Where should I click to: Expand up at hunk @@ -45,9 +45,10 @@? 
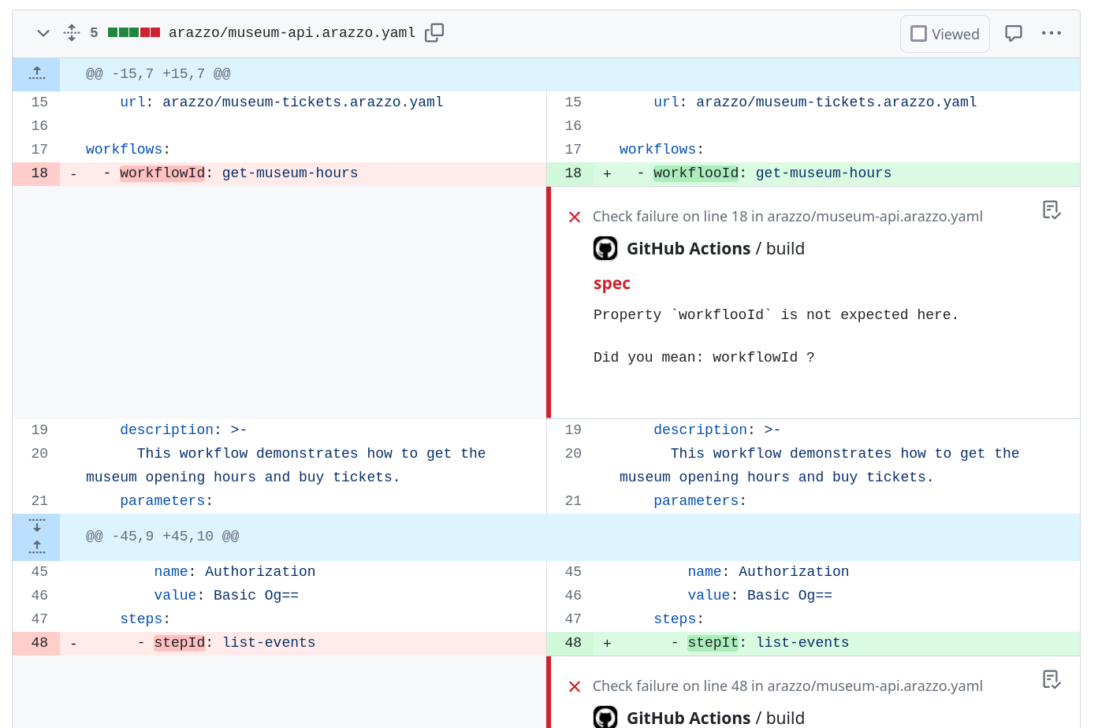tap(36, 548)
